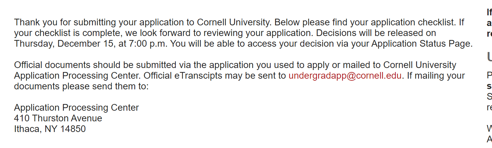Click the phrase "Decisions will be released on"

coord(376,33)
